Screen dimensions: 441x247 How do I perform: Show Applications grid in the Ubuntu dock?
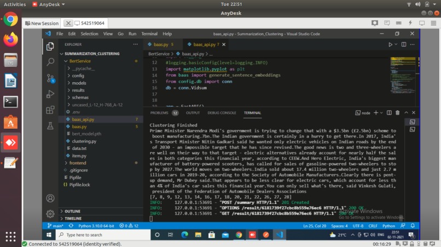tap(11, 237)
